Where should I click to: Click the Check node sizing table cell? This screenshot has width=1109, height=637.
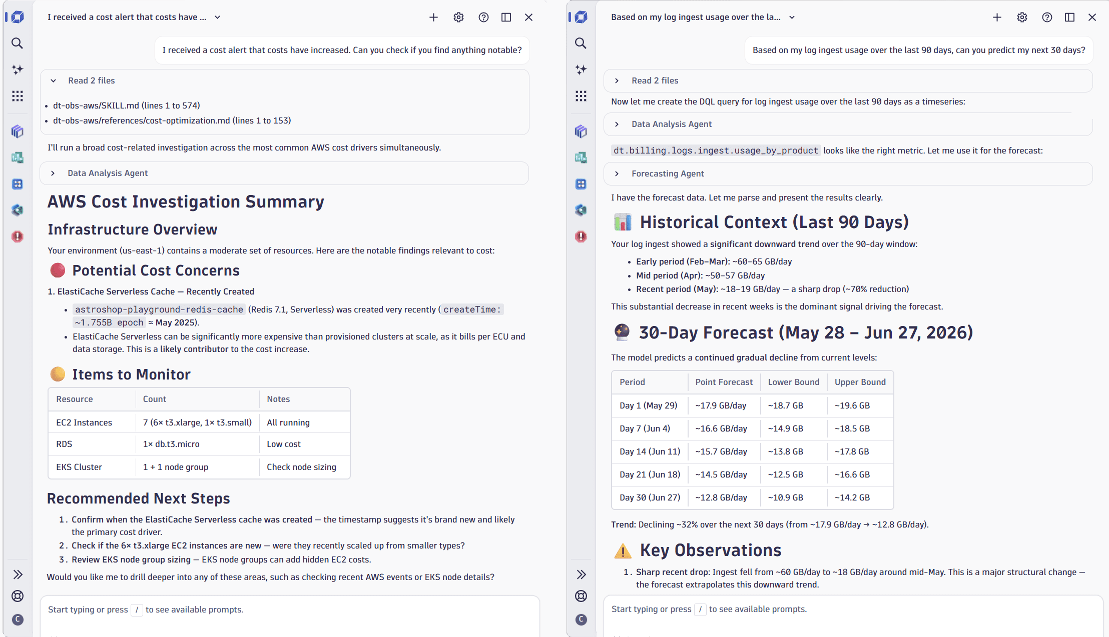(x=301, y=467)
